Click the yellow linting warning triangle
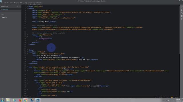Screen dimensions: 183x102 [172, 97]
